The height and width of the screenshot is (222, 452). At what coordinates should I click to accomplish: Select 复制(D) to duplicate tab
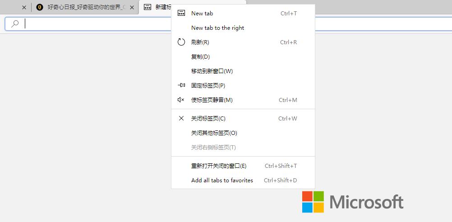[x=243, y=56]
